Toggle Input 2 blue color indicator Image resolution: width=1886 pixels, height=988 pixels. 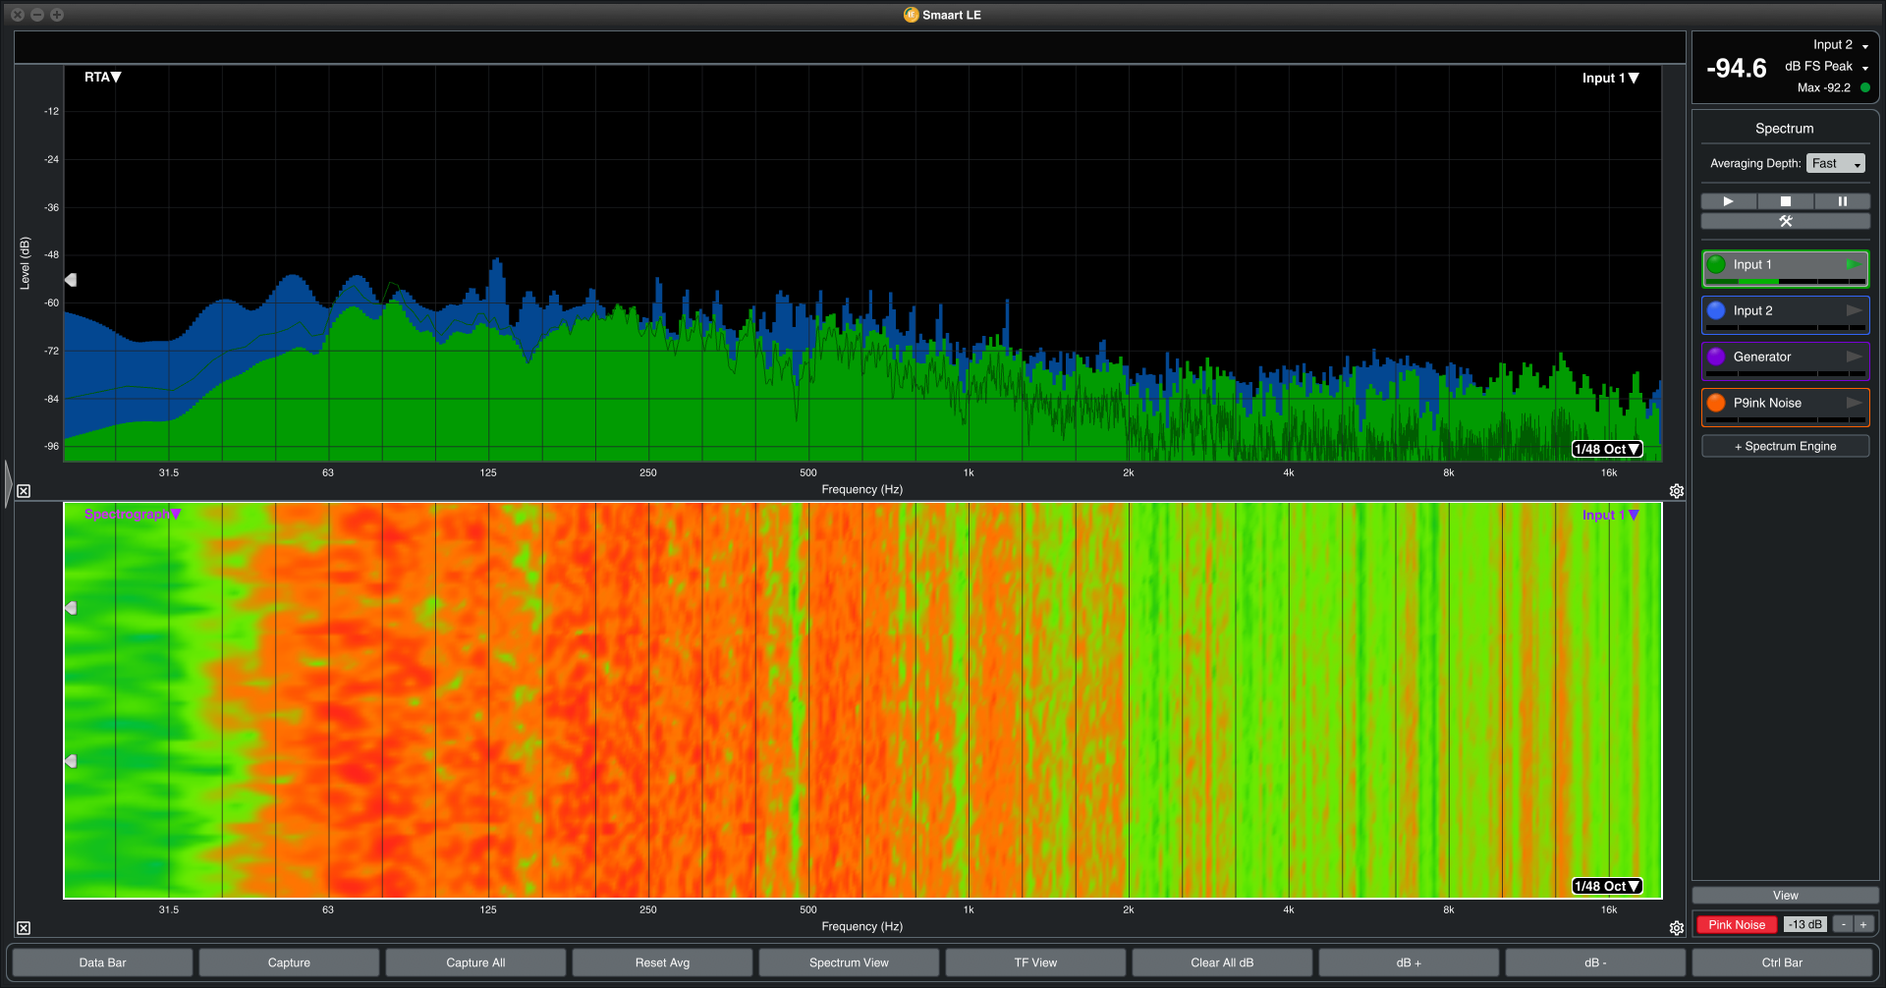1716,310
